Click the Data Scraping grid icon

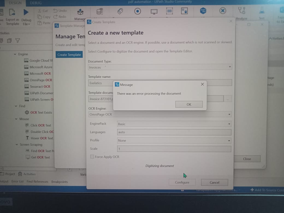pos(169,11)
